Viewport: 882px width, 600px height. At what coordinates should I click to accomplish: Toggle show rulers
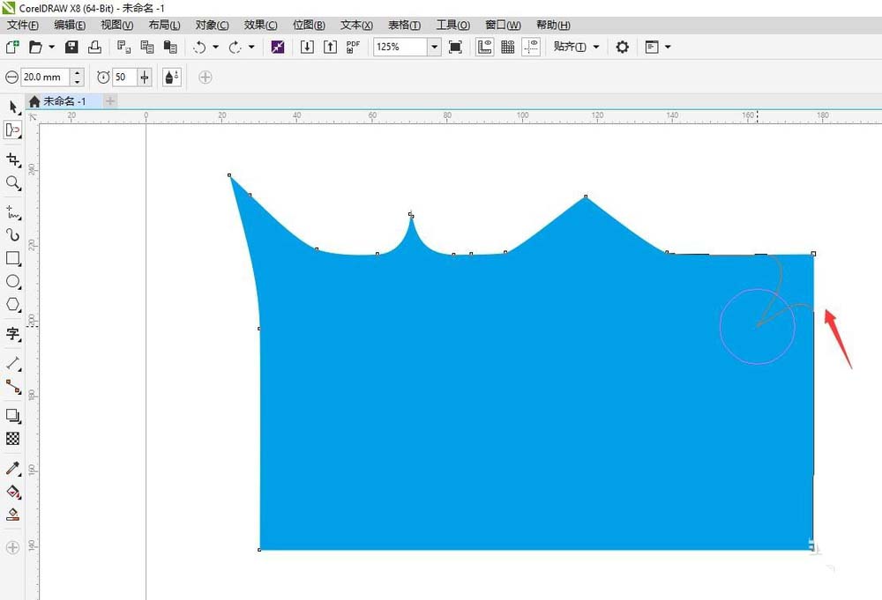coord(484,47)
